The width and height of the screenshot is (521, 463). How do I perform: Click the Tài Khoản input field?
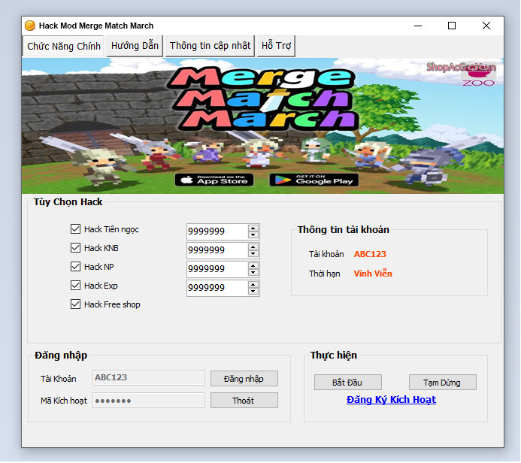[x=149, y=377]
